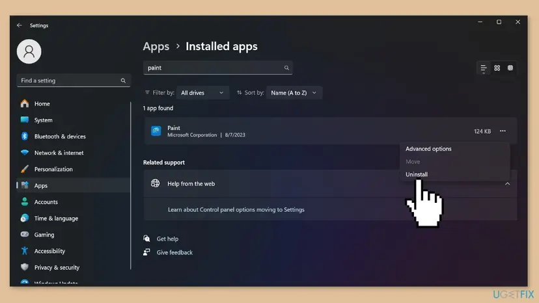Focus the Find a setting field
Screen dimensions: 539x303
73,81
